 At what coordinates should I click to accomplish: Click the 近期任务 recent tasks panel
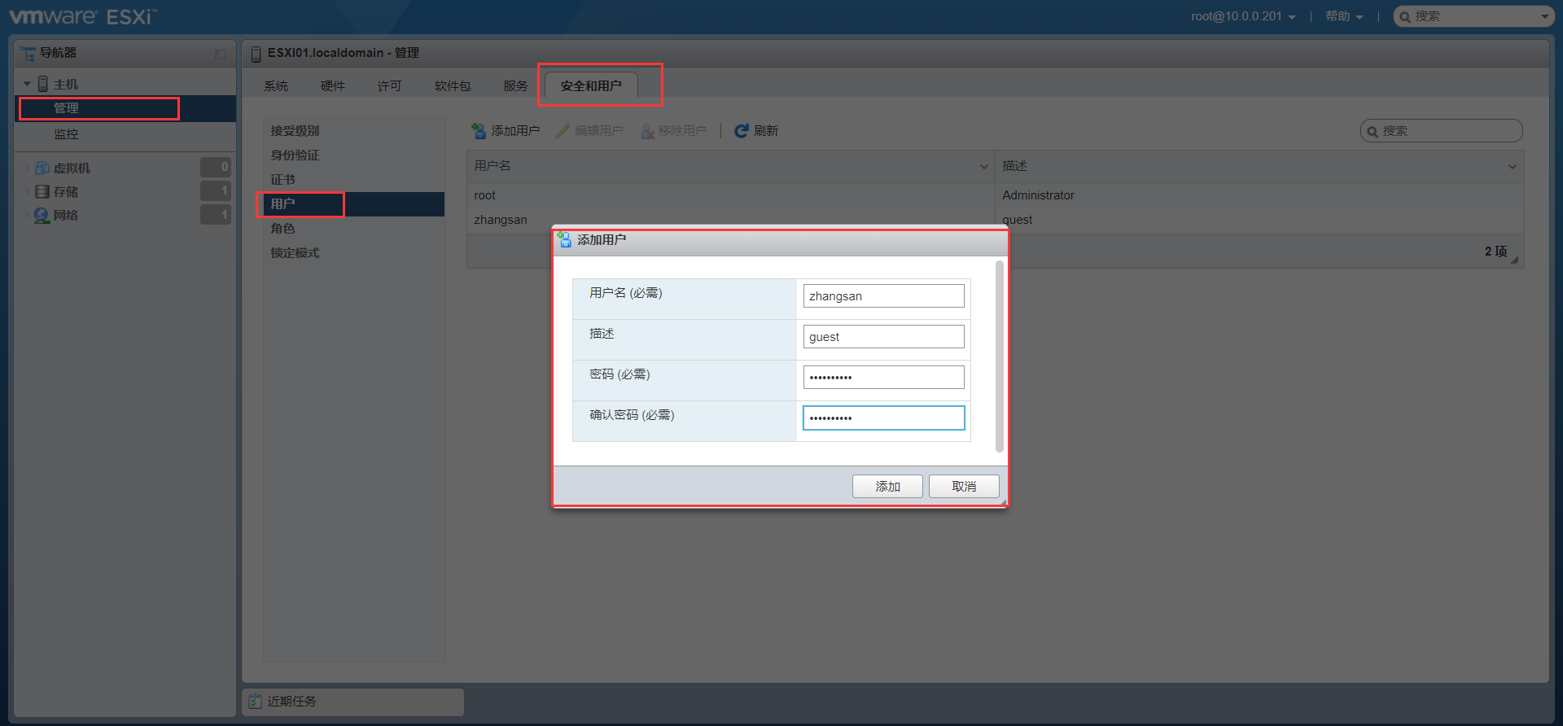[x=353, y=702]
